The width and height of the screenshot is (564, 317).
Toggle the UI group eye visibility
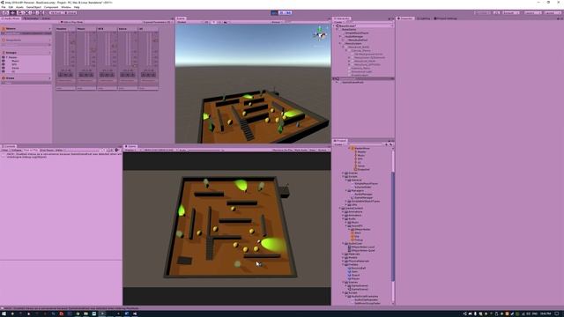click(x=4, y=71)
